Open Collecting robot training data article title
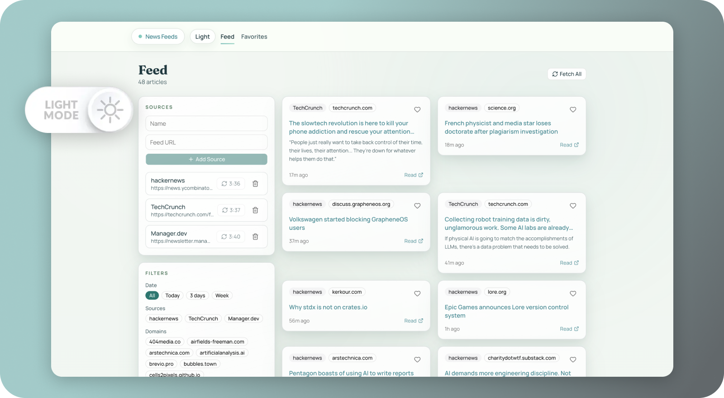This screenshot has width=724, height=398. [509, 223]
